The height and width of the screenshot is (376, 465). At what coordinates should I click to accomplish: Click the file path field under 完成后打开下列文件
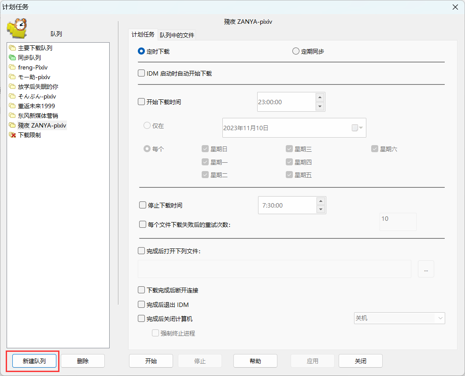coord(275,269)
